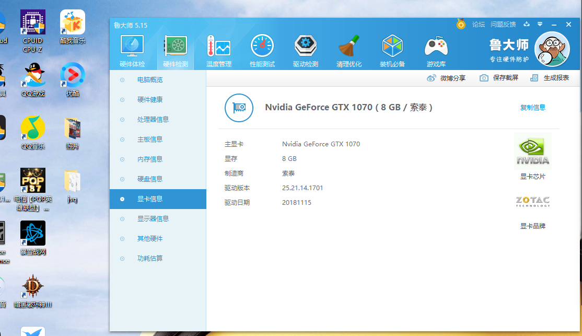Close the 鲁大师 window
The height and width of the screenshot is (336, 582).
(x=568, y=25)
